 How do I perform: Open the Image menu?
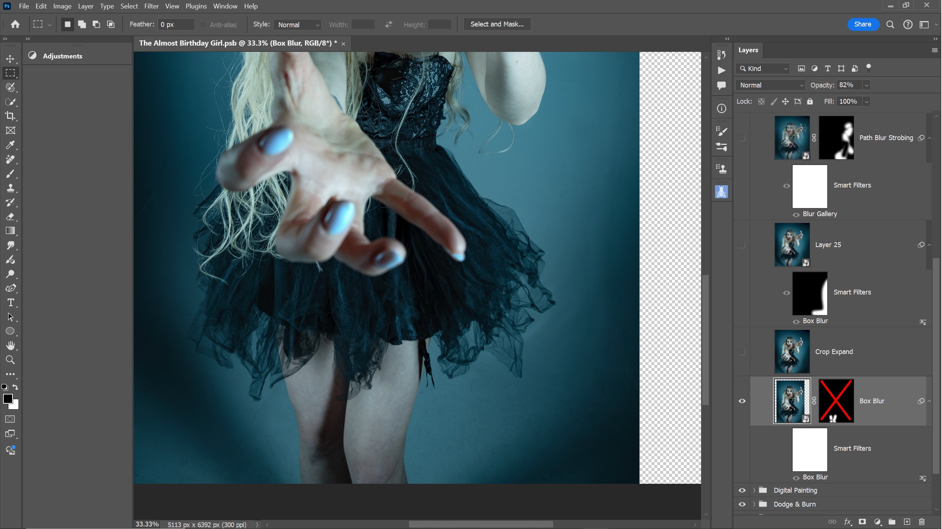pos(62,6)
